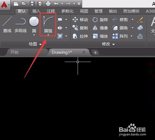Open the A360 ribbon tab

click(x=150, y=11)
